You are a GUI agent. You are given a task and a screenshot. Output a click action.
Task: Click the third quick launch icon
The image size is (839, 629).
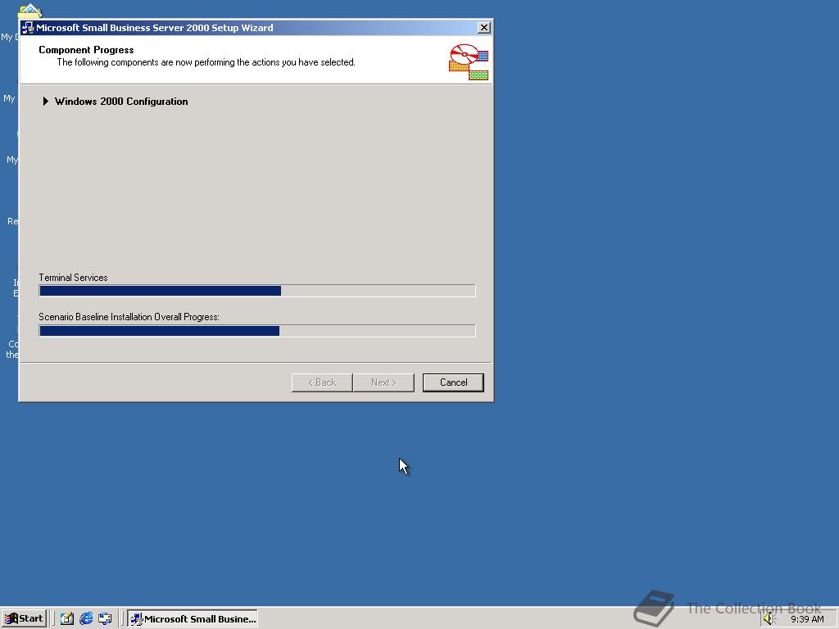105,619
